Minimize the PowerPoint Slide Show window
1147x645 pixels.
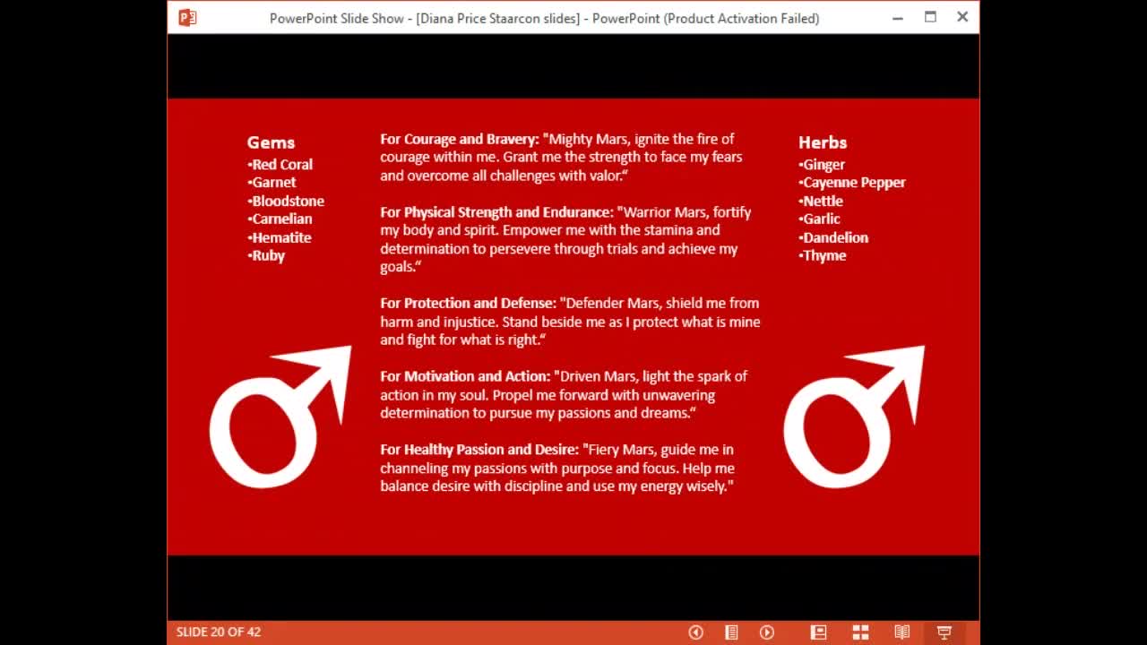click(898, 18)
